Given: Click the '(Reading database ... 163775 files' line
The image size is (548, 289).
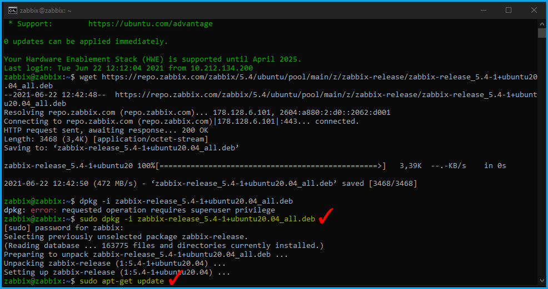Looking at the screenshot, I should pyautogui.click(x=163, y=246).
